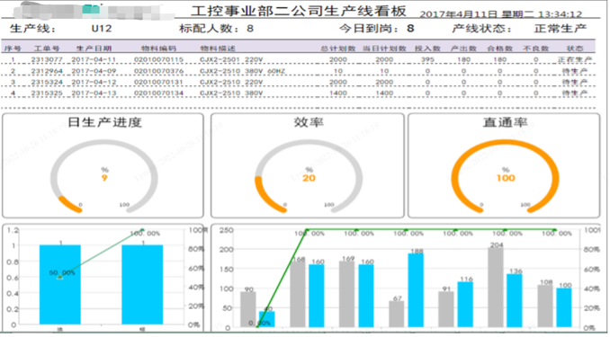Click the gray bar labeled 168

click(x=298, y=294)
